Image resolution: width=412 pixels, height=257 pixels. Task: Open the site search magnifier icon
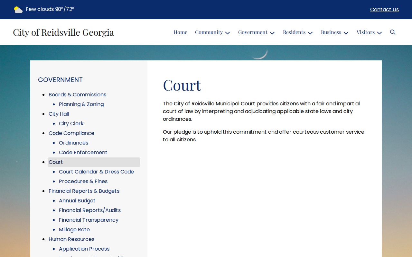pos(393,32)
